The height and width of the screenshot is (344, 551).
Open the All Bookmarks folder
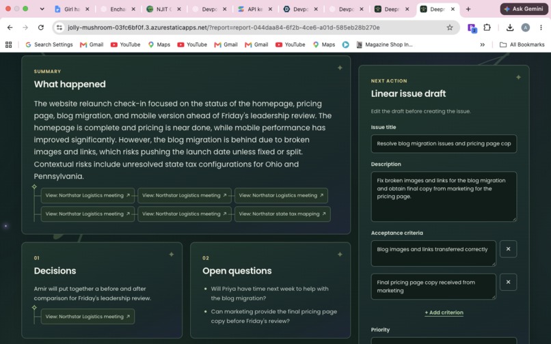[x=522, y=44]
